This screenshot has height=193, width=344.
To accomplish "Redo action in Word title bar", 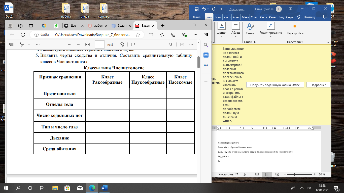I will (x=214, y=9).
